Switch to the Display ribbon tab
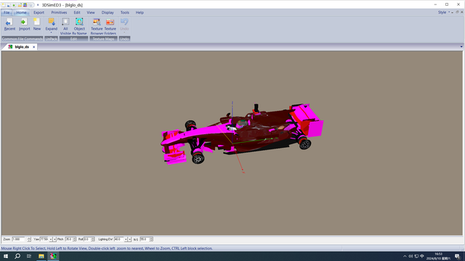Viewport: 465px width, 261px height. pyautogui.click(x=108, y=12)
